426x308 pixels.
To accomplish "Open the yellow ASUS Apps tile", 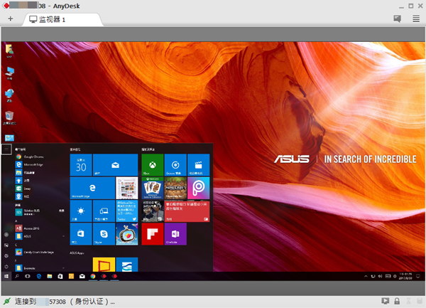I will (x=104, y=265).
